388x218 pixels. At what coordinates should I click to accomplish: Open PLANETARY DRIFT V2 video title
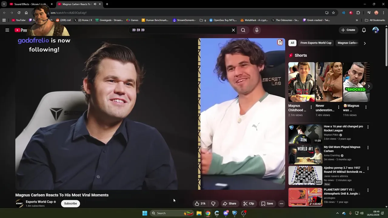[x=342, y=192]
